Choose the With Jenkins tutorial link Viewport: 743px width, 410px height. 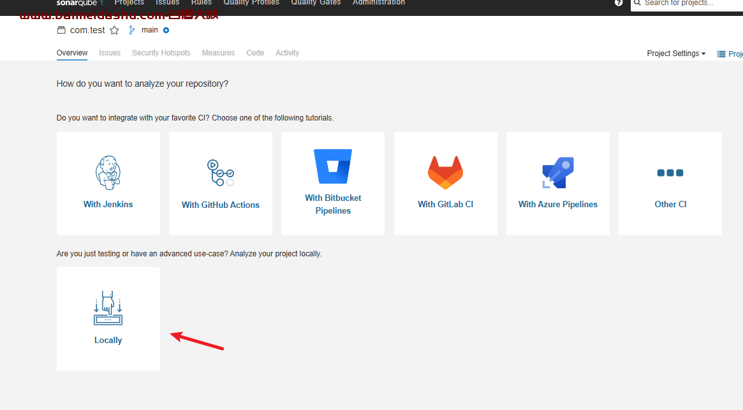pyautogui.click(x=108, y=204)
